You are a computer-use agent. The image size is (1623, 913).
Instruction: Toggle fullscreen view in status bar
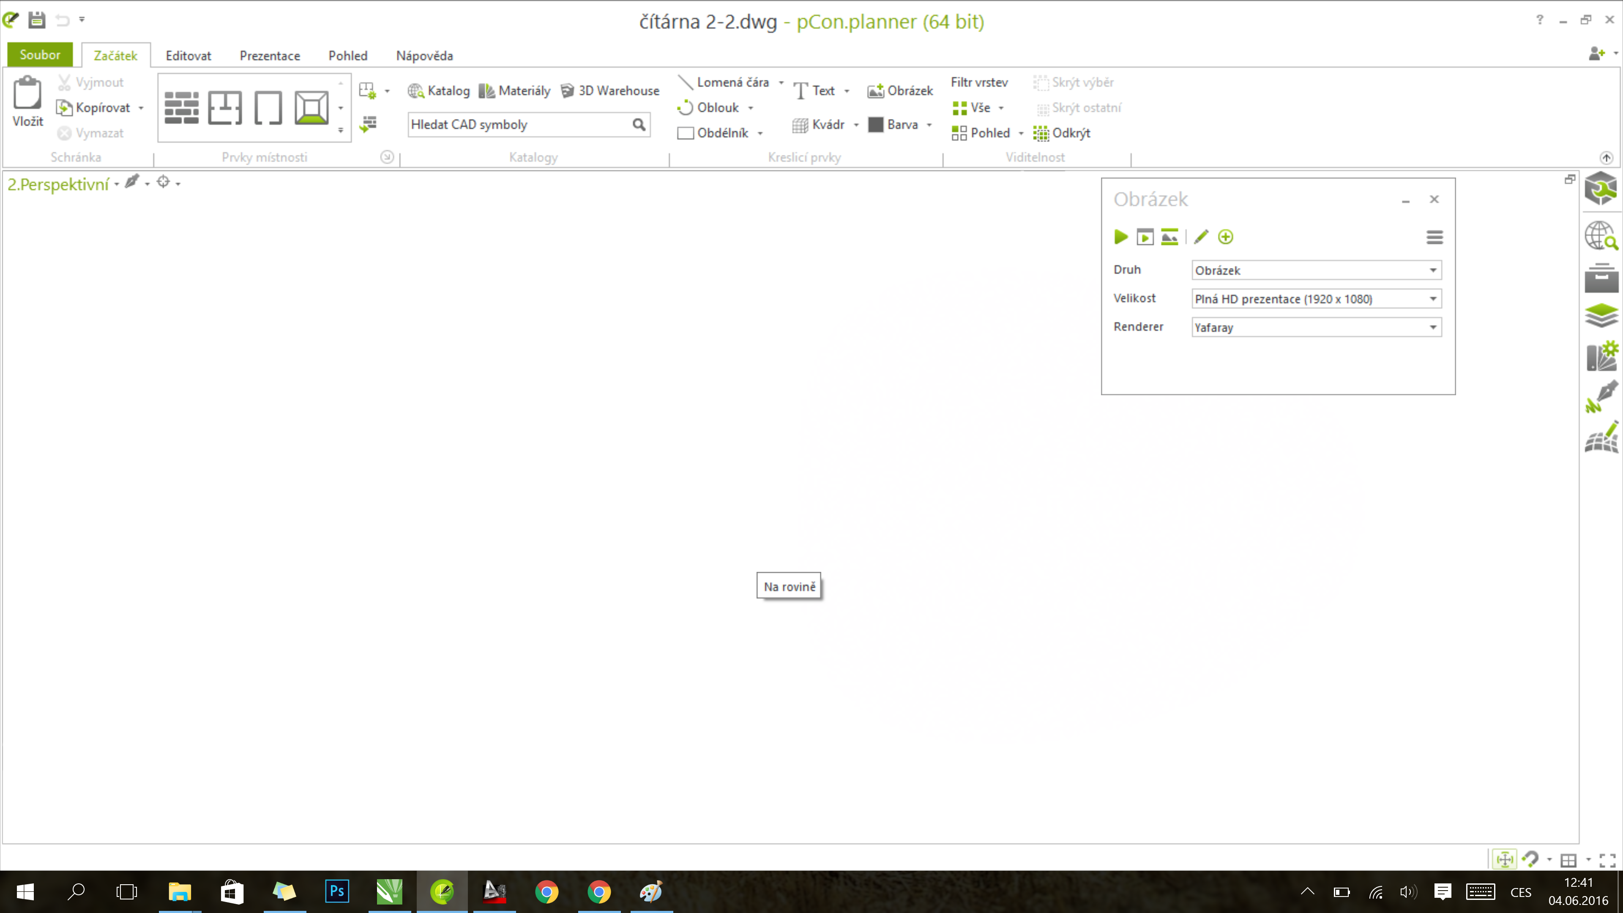tap(1607, 860)
